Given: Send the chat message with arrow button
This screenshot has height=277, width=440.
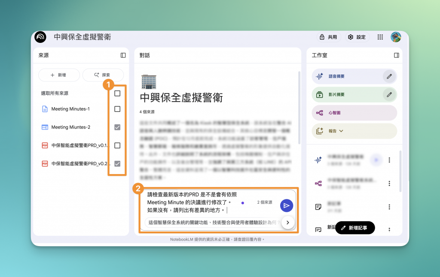Looking at the screenshot, I should [x=287, y=205].
